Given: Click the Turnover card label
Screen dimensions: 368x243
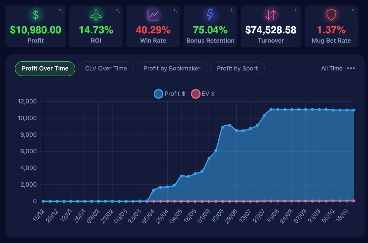Looking at the screenshot, I should [x=271, y=41].
